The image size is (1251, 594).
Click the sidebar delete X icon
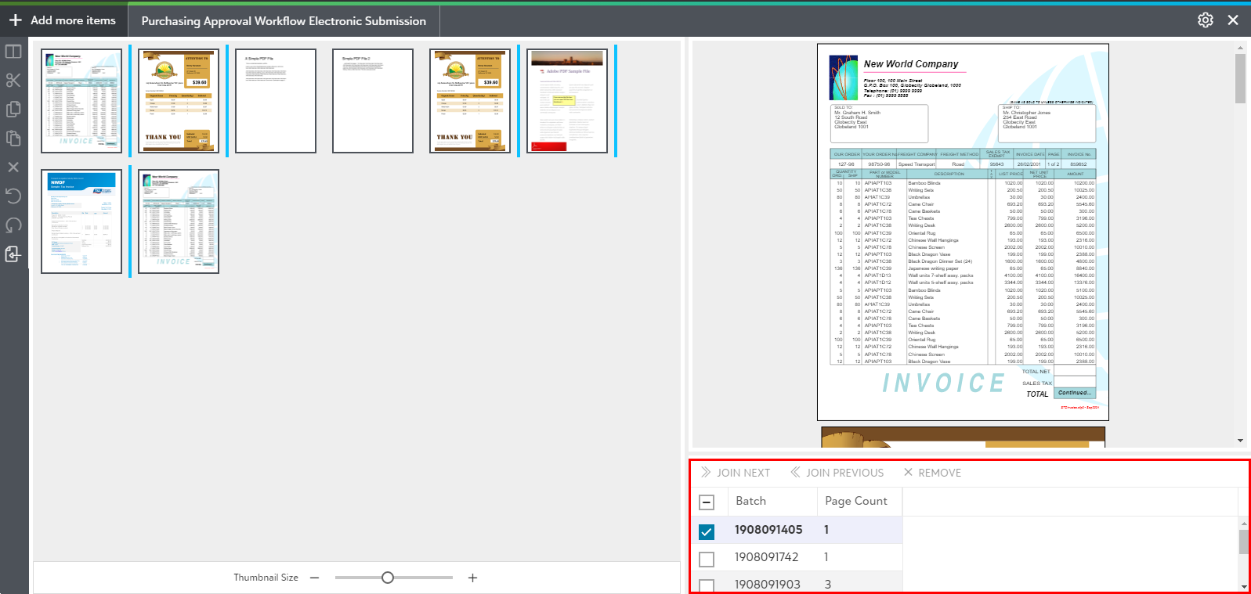13,167
